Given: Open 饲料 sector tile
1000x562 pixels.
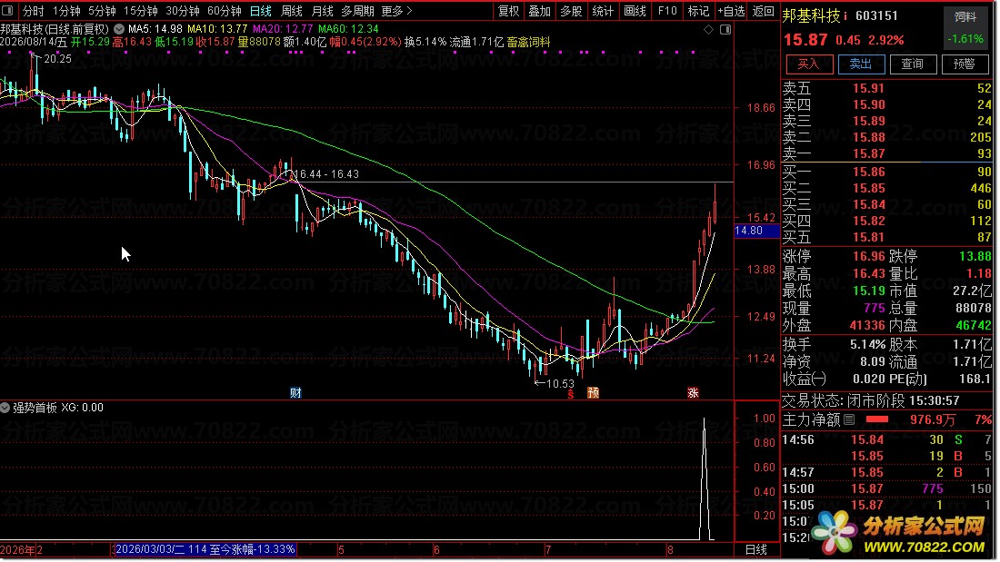Looking at the screenshot, I should [x=965, y=27].
